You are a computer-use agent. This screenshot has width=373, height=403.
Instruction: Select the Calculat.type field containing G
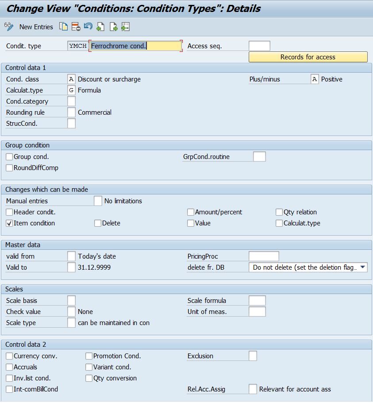coord(72,90)
